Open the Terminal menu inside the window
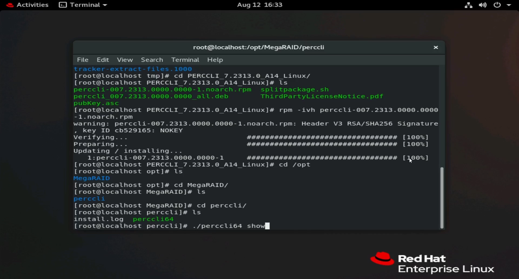This screenshot has width=519, height=279. click(x=185, y=60)
